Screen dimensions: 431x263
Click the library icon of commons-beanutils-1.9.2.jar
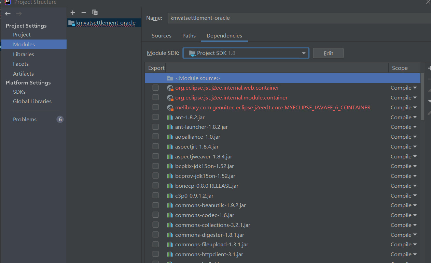170,205
